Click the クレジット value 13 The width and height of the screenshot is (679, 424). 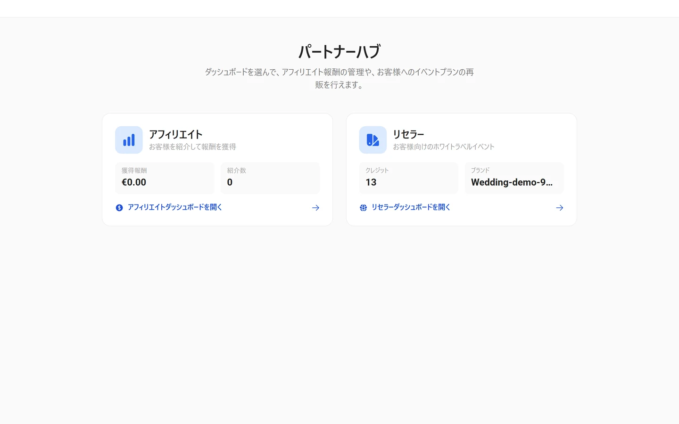(371, 182)
